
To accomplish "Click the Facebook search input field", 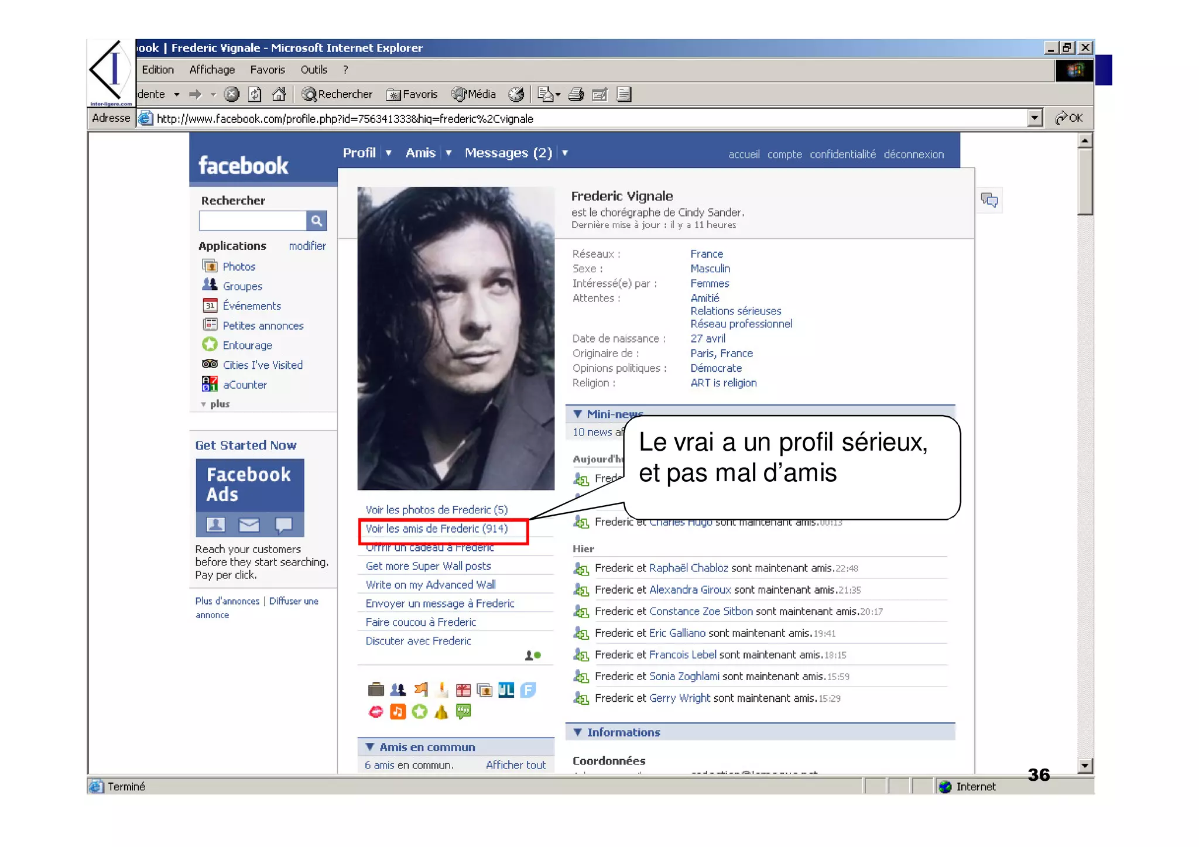I will coord(252,221).
